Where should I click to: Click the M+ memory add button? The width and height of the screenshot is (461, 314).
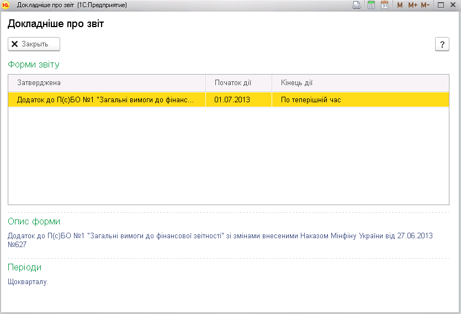click(412, 5)
